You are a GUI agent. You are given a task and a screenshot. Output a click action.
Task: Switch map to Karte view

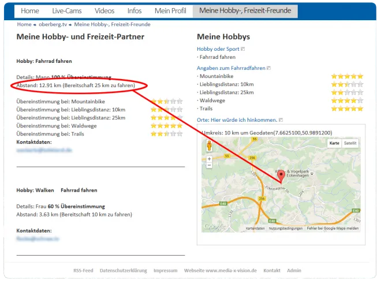coord(335,143)
